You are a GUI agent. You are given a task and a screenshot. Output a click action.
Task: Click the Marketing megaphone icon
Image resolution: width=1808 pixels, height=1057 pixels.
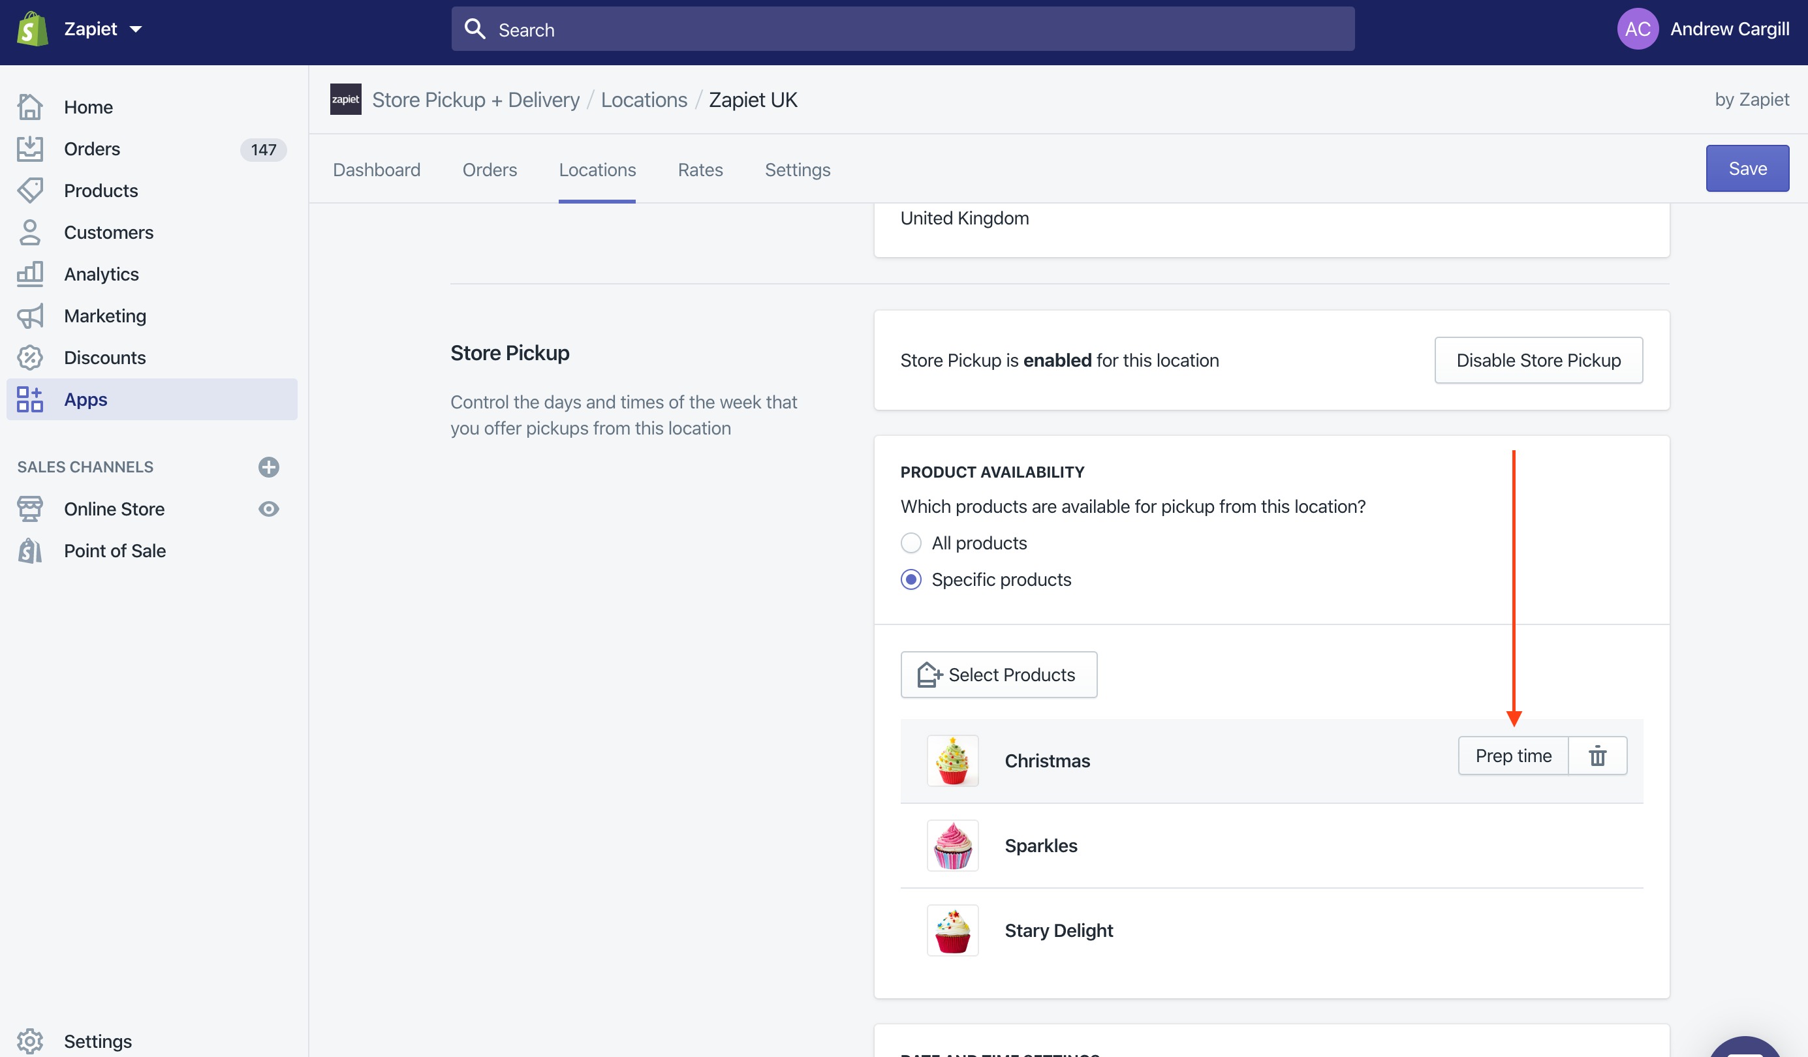(30, 316)
